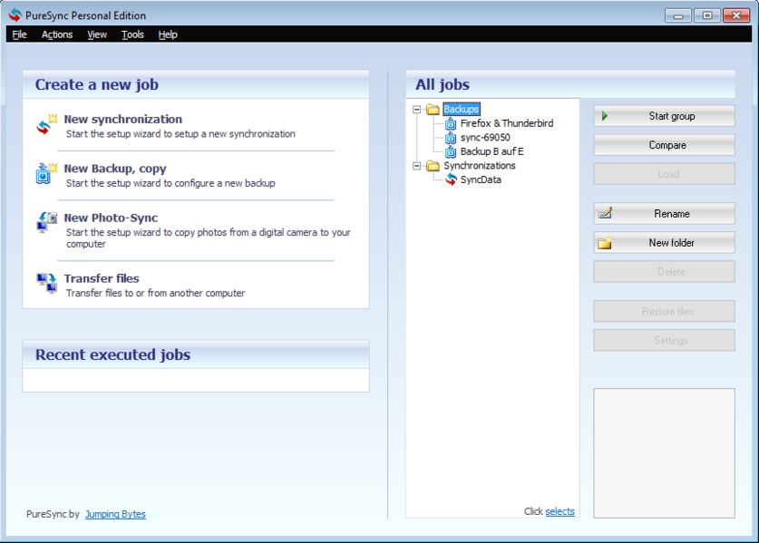The width and height of the screenshot is (759, 543).
Task: Click the Backup B auf E job icon
Action: [x=451, y=152]
